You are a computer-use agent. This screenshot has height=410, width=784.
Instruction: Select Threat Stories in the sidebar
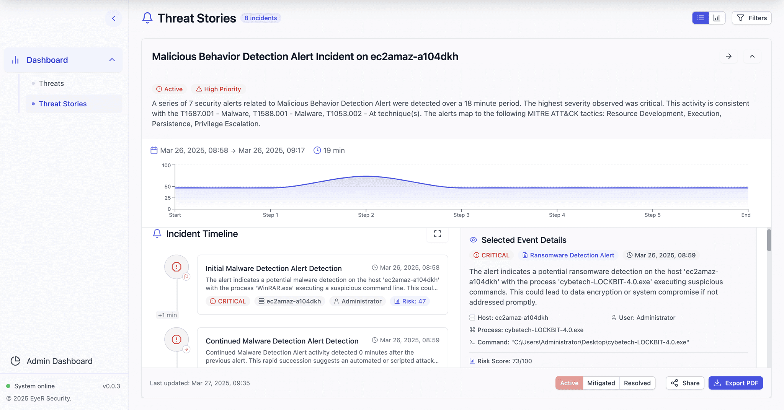[63, 104]
